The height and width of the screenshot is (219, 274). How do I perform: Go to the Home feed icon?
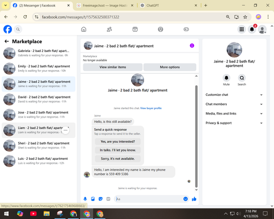point(84,29)
